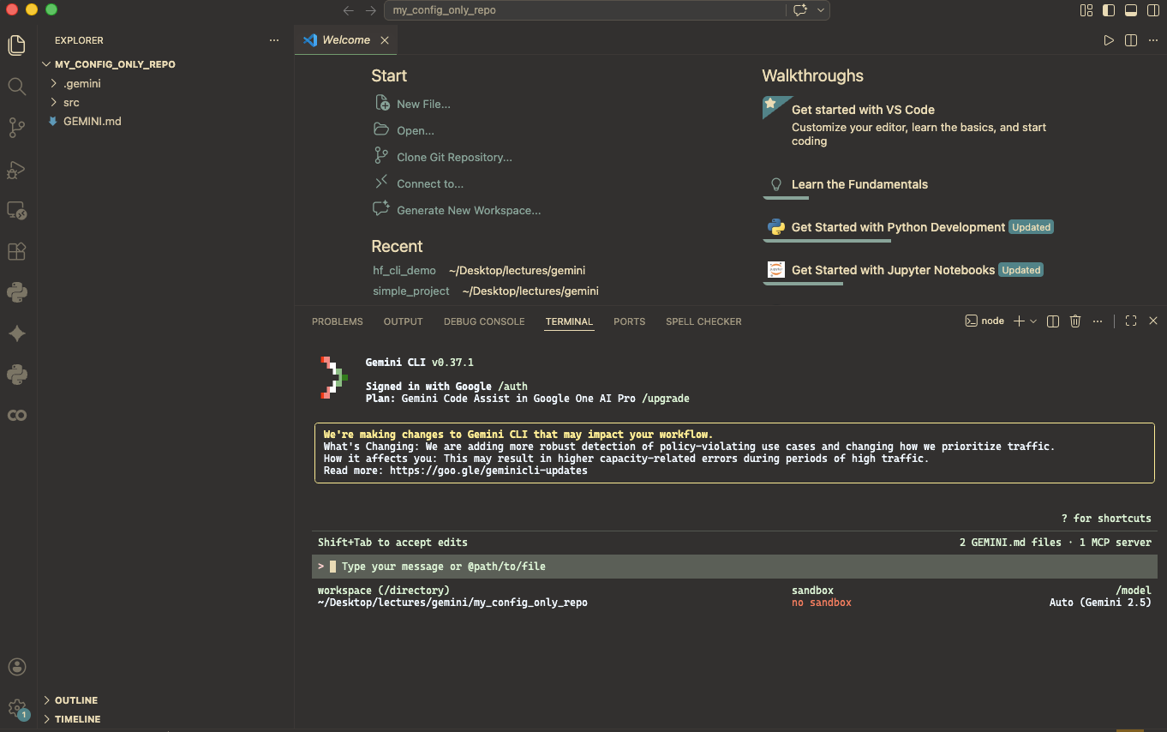Select the Welcome editor tab
Screen dimensions: 1167x732
(345, 40)
